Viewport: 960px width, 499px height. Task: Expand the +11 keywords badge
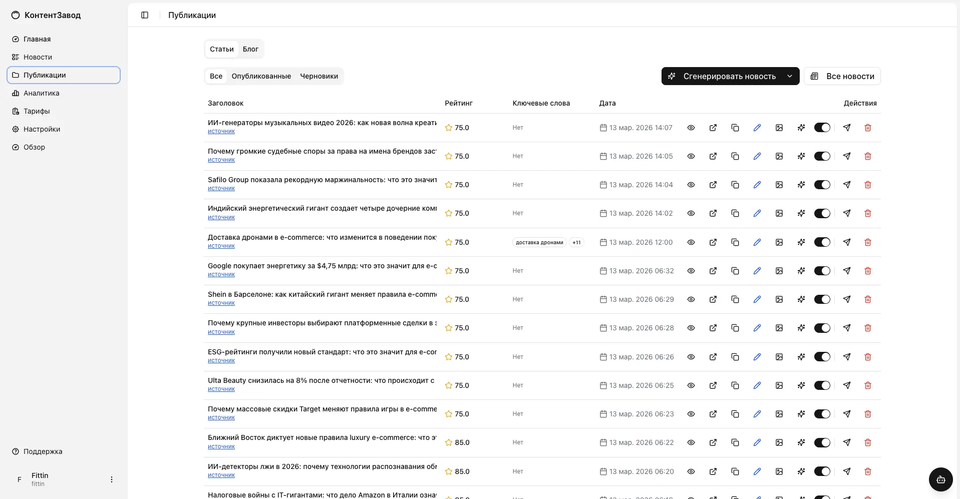[x=576, y=242]
